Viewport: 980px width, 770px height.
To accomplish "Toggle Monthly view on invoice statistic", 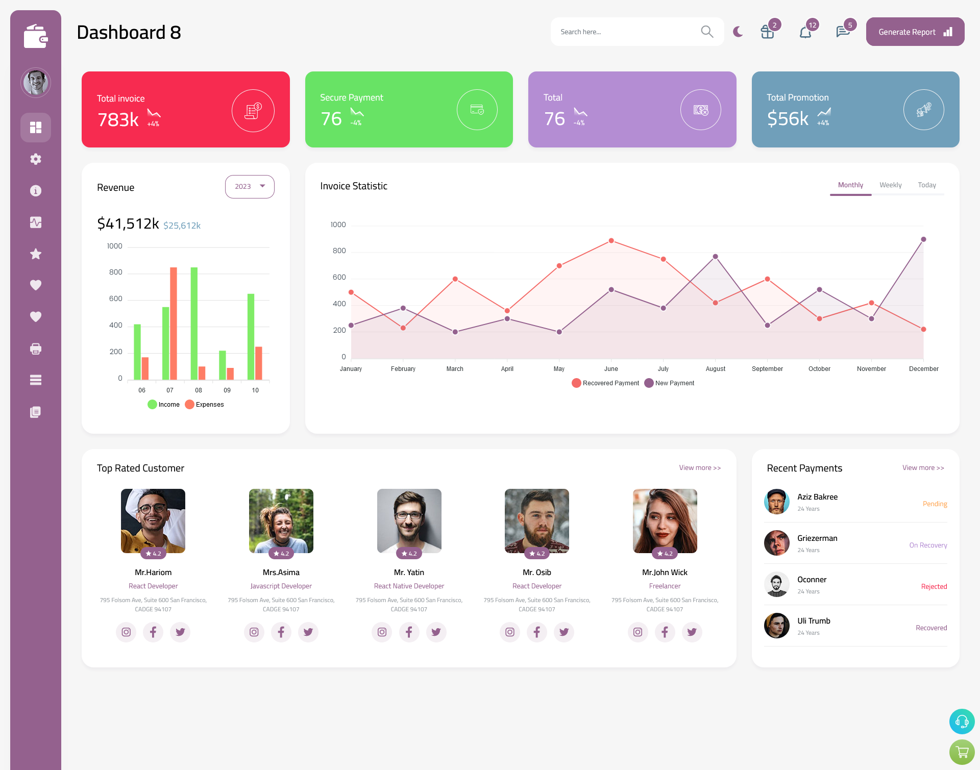I will coord(850,185).
